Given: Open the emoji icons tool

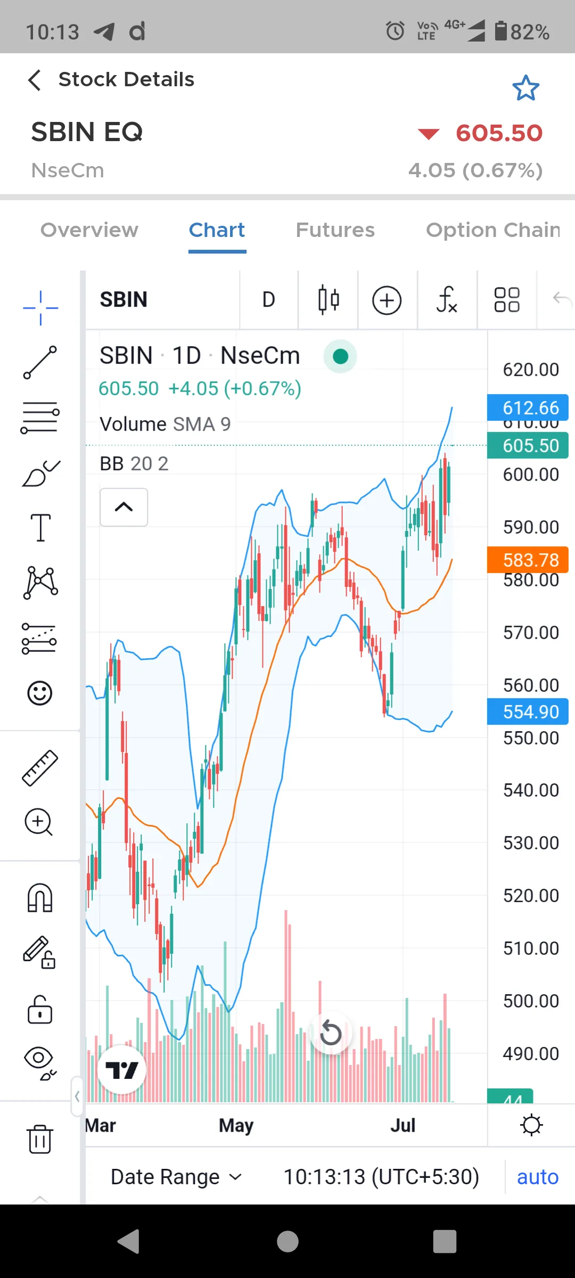Looking at the screenshot, I should 40,693.
